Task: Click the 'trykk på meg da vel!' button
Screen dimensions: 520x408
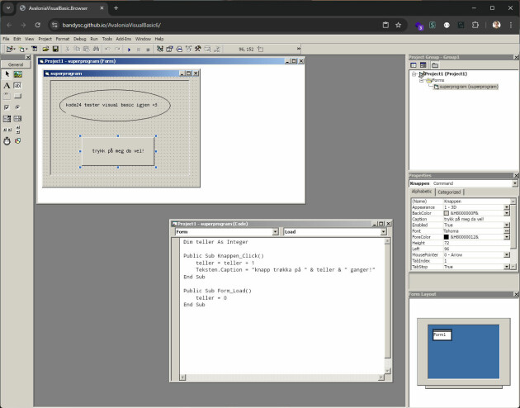Action: click(118, 151)
